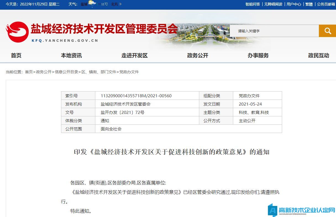Open the red Yancheng committee logo
The width and height of the screenshot is (336, 217).
click(x=17, y=32)
